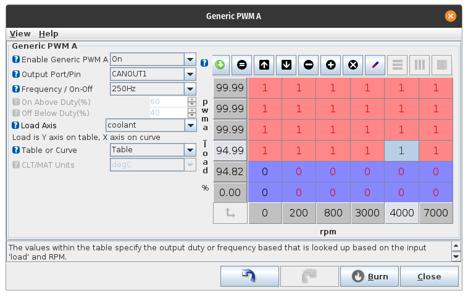Screen dimensions: 468x296
Task: Click the plus (add) table tool
Action: (x=330, y=65)
